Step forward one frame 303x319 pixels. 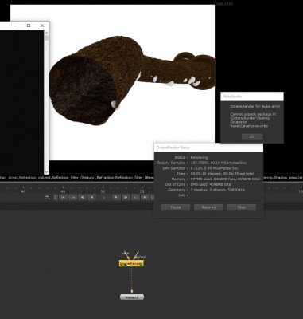[x=126, y=198]
